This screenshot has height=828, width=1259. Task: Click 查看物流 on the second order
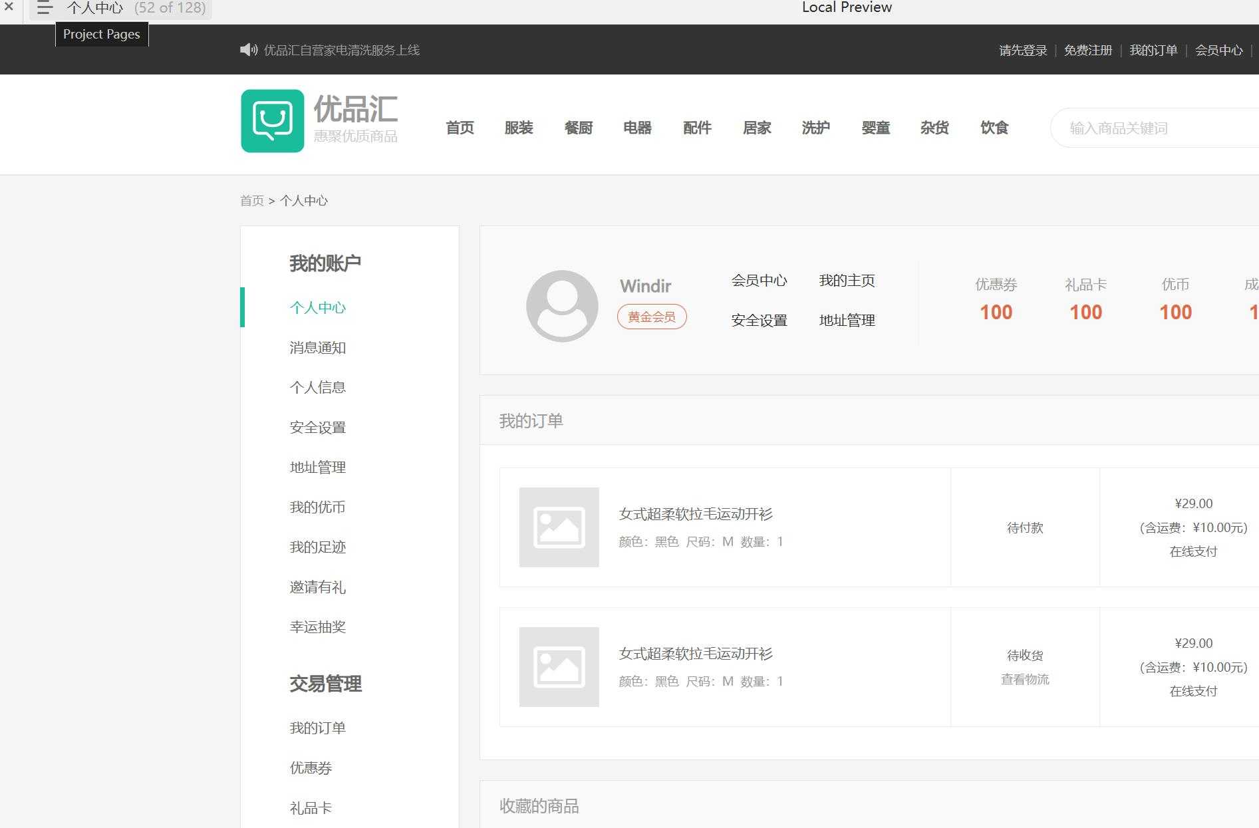pos(1025,680)
